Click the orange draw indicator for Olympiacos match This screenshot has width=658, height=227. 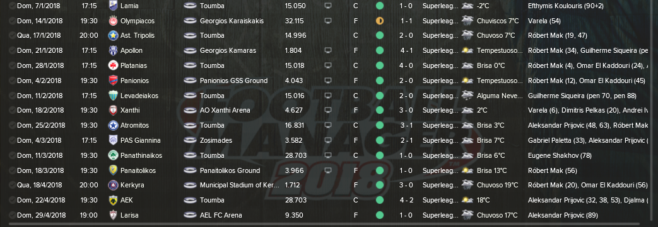pyautogui.click(x=380, y=21)
